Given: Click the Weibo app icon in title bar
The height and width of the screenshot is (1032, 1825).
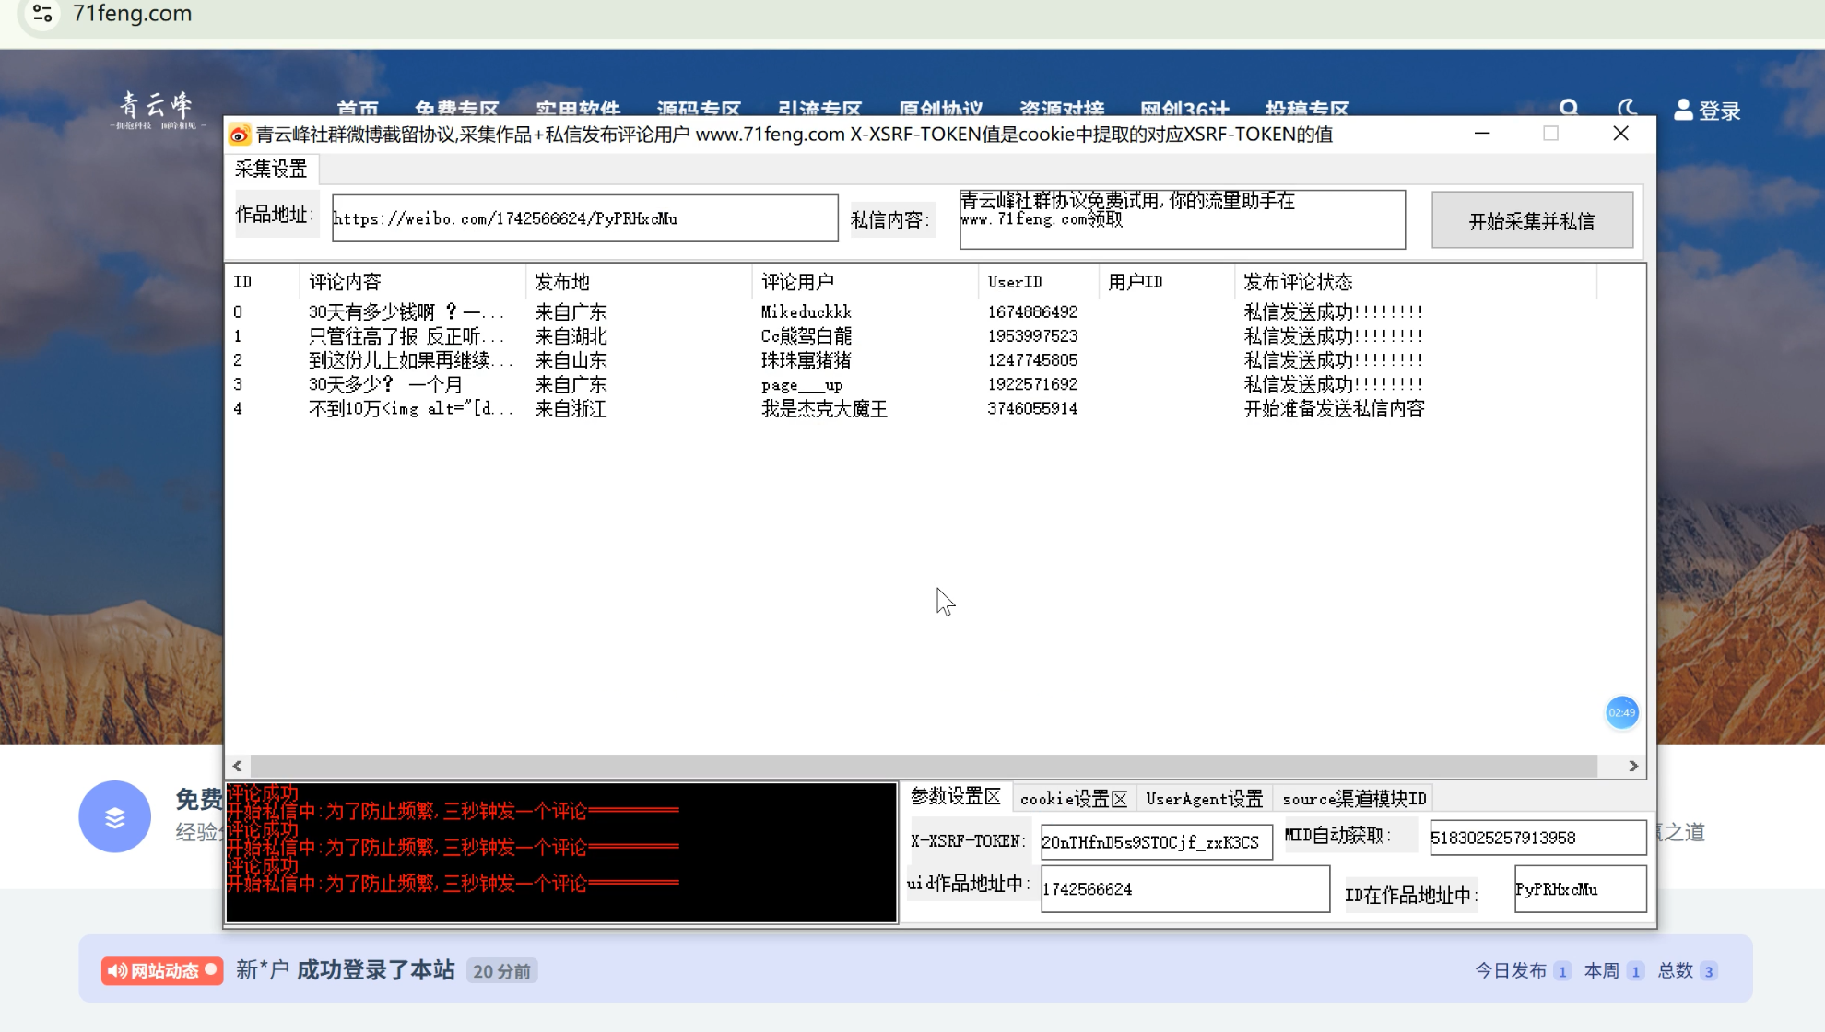Looking at the screenshot, I should pyautogui.click(x=239, y=135).
